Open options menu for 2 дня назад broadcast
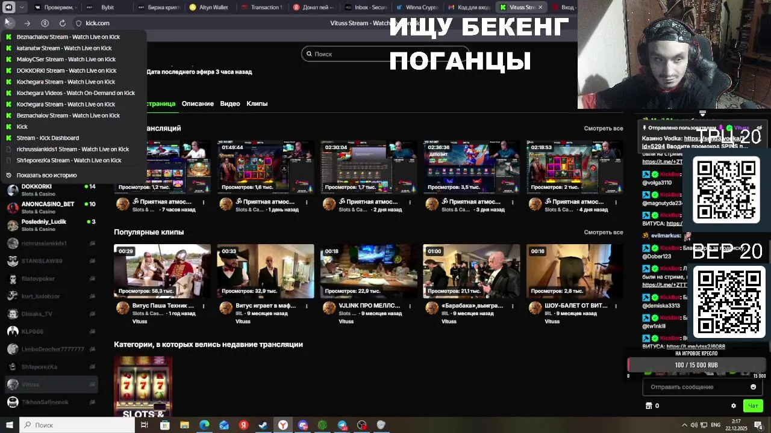The height and width of the screenshot is (433, 771). point(410,202)
